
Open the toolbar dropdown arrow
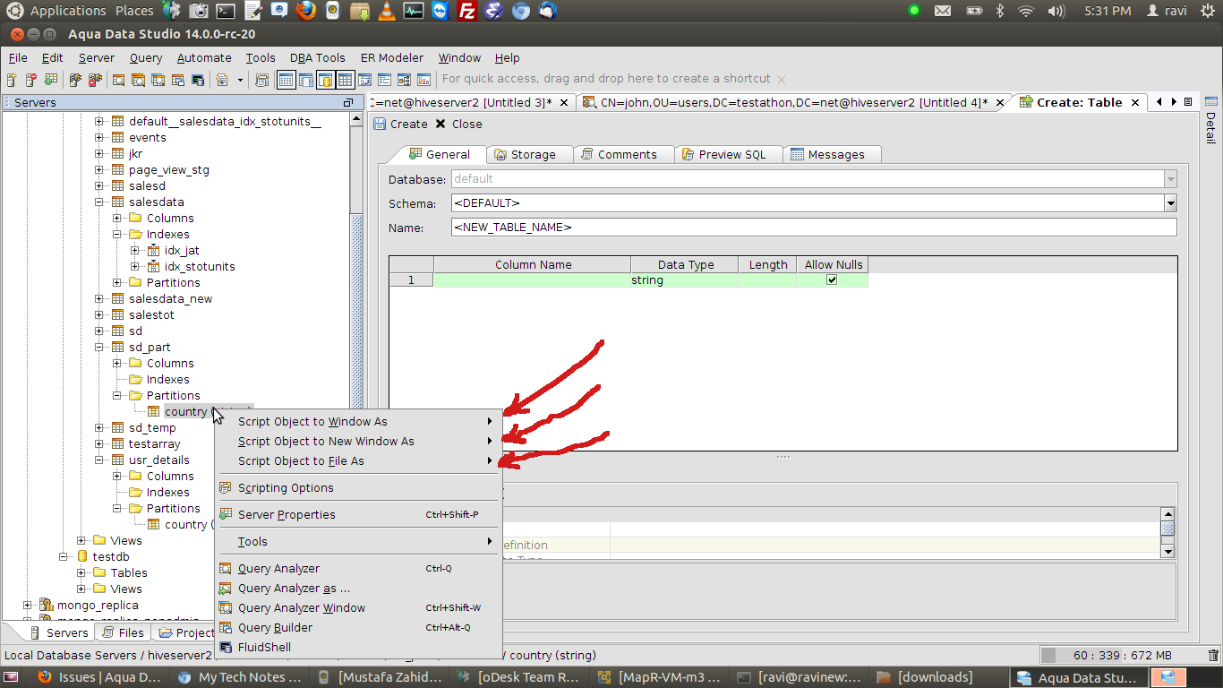point(240,80)
